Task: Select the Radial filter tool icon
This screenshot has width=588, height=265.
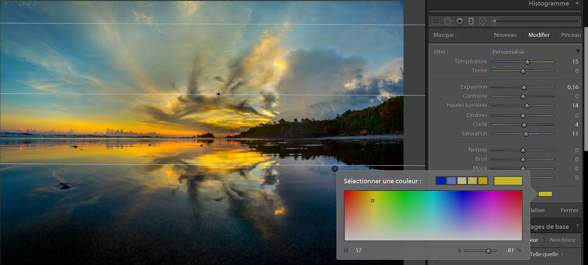Action: point(482,21)
